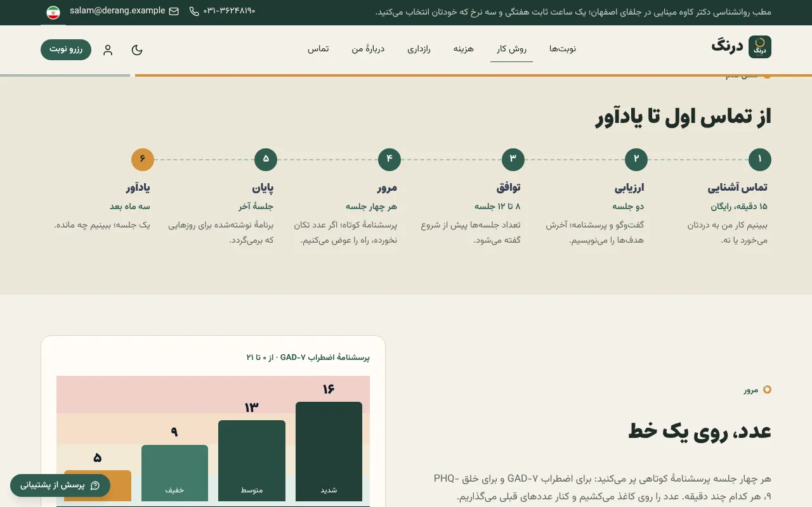
Task: Click the رزرو نوبت booking button
Action: [66, 49]
